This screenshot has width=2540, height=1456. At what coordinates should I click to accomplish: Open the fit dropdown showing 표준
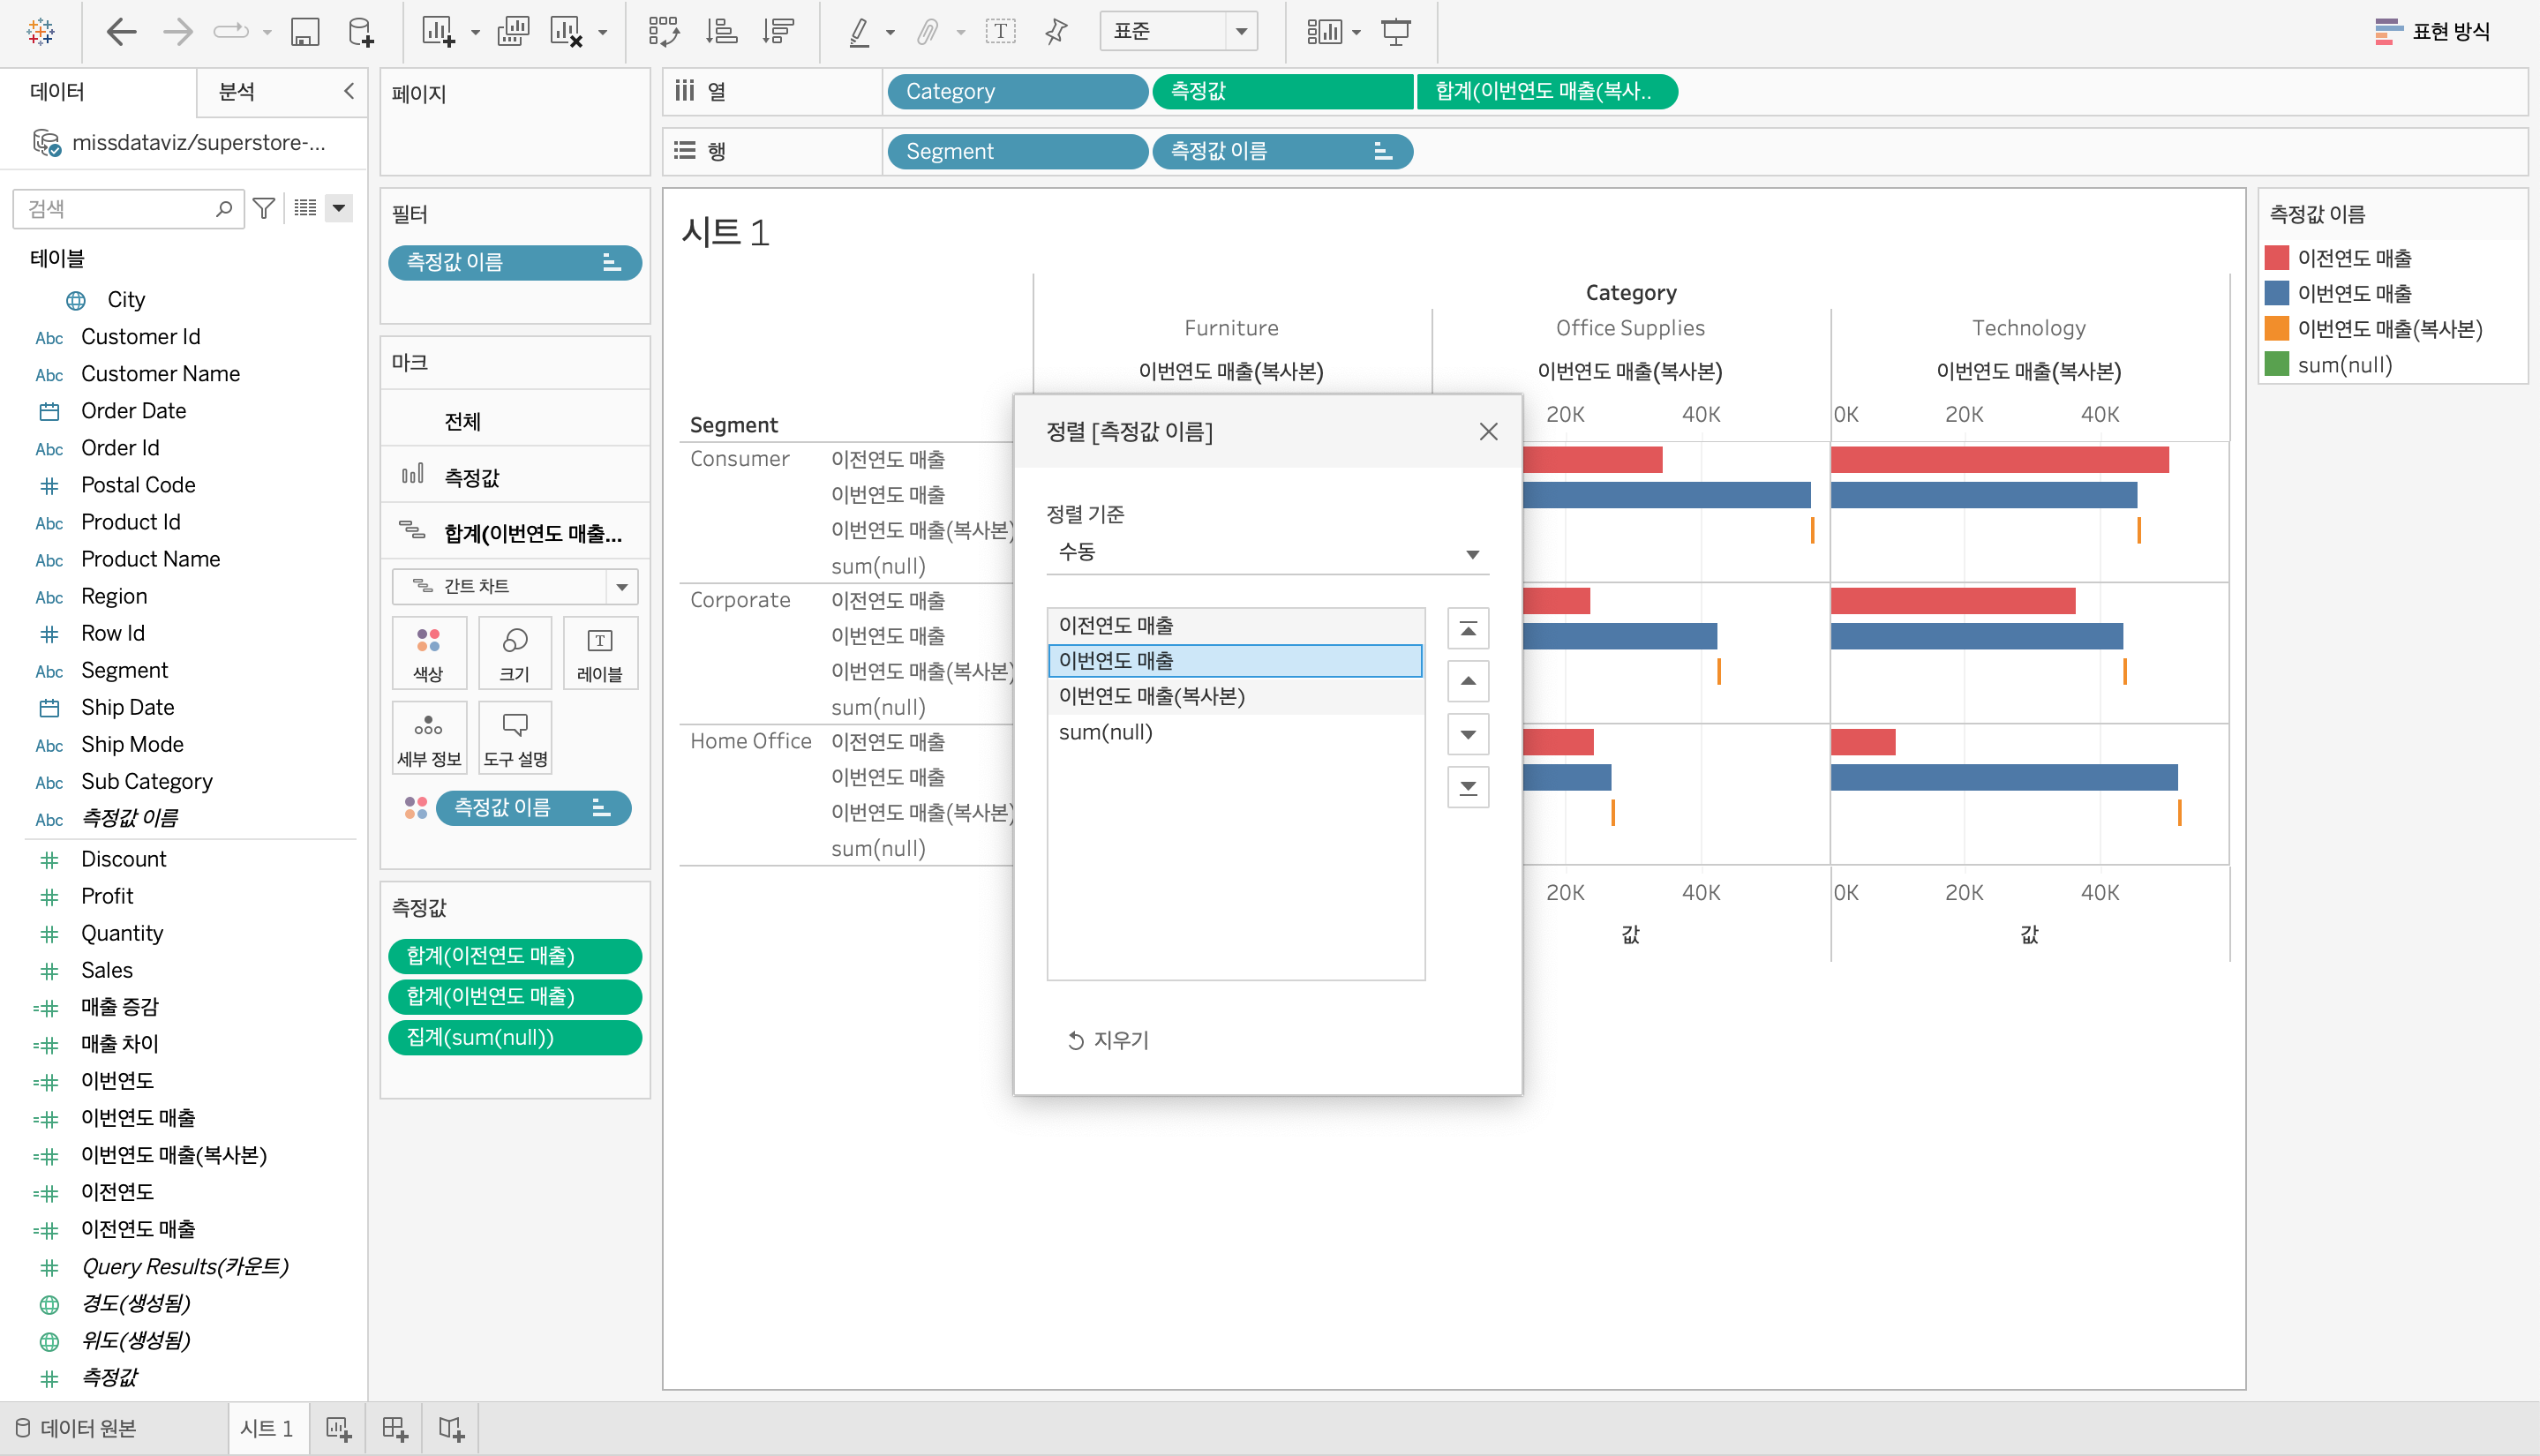[x=1178, y=31]
